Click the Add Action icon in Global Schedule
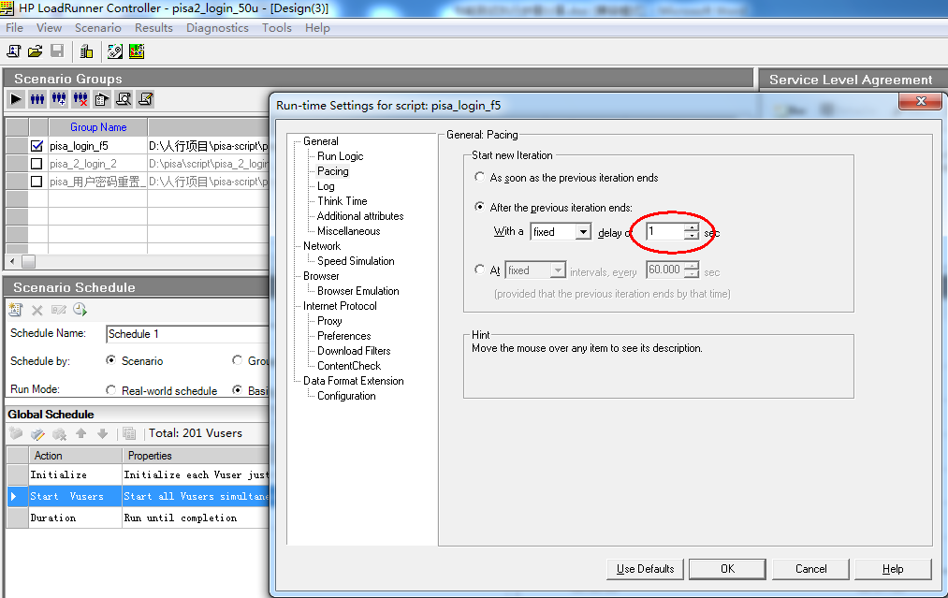948x598 pixels. (x=16, y=433)
